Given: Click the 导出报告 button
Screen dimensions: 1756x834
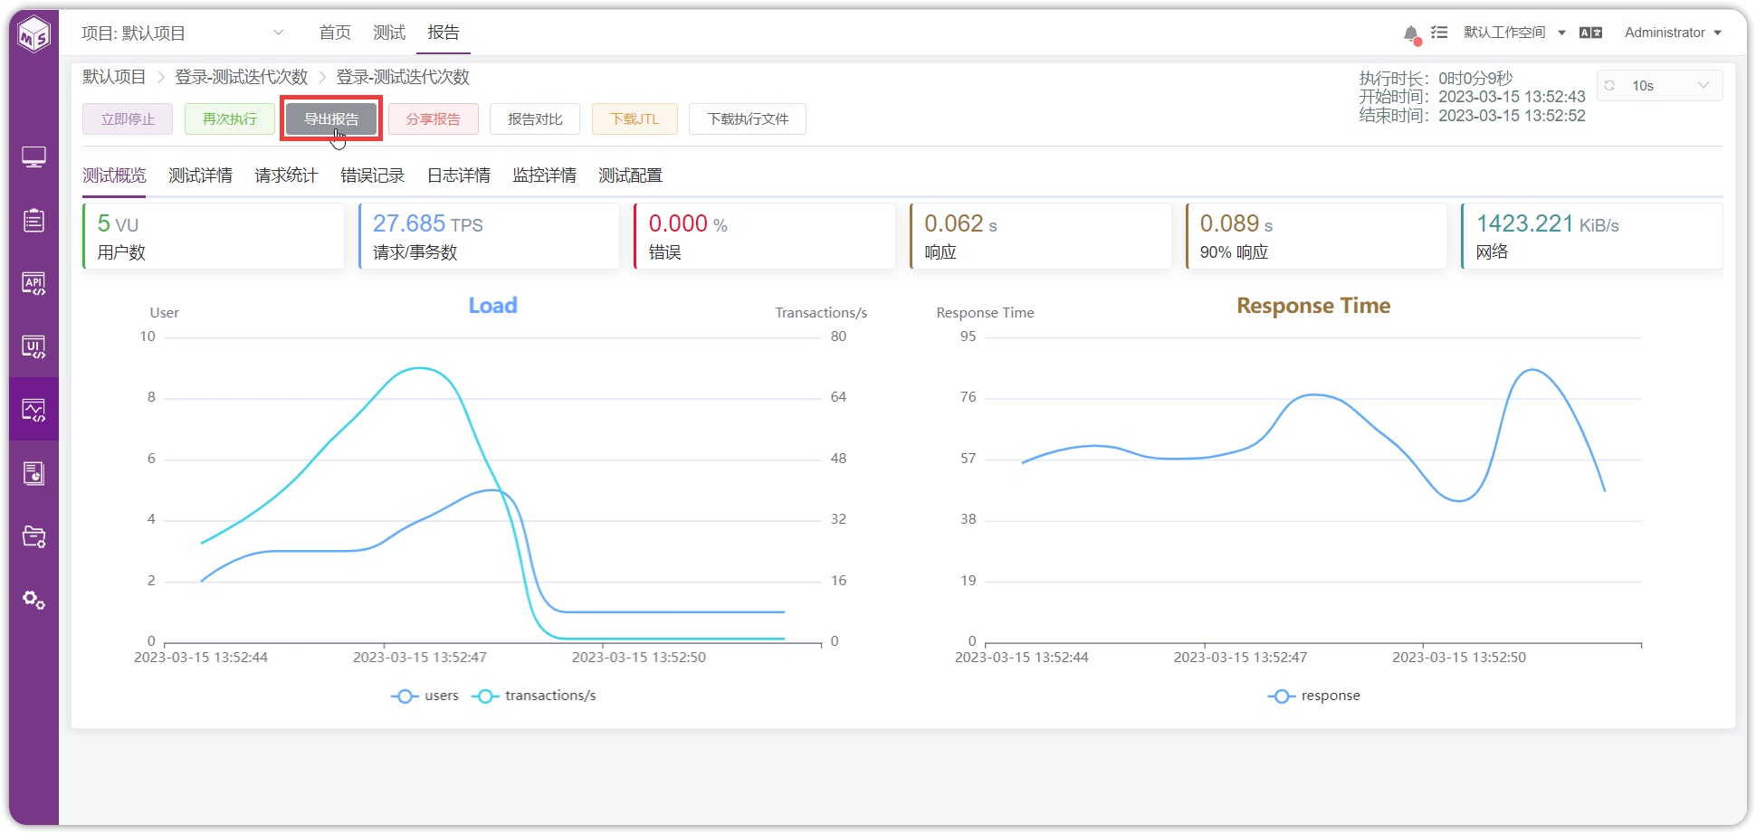Looking at the screenshot, I should tap(331, 118).
